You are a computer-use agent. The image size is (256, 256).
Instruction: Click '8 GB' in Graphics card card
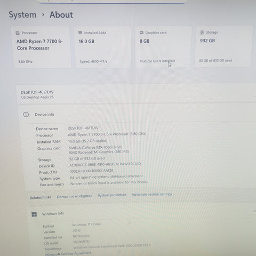145,41
